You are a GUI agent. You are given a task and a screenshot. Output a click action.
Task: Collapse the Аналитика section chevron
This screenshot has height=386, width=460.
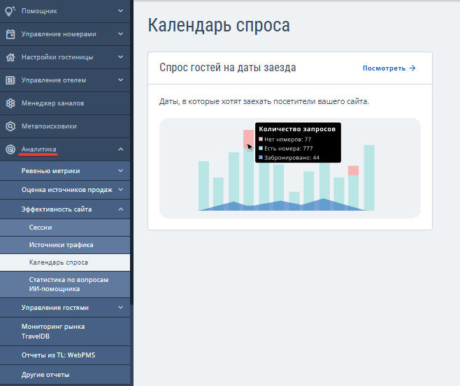120,149
